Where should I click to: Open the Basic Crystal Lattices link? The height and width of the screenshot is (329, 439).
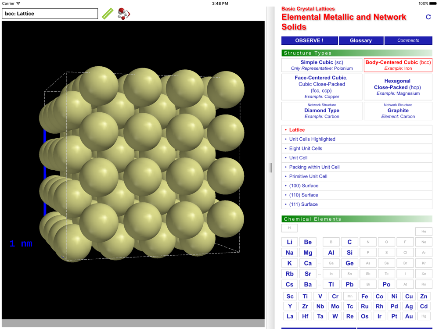click(308, 9)
